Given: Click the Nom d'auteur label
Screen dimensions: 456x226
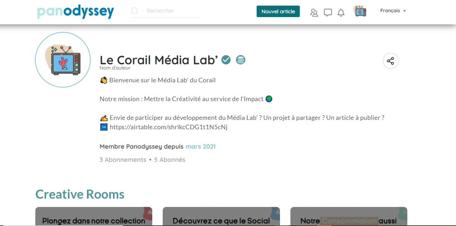Looking at the screenshot, I should pos(115,68).
